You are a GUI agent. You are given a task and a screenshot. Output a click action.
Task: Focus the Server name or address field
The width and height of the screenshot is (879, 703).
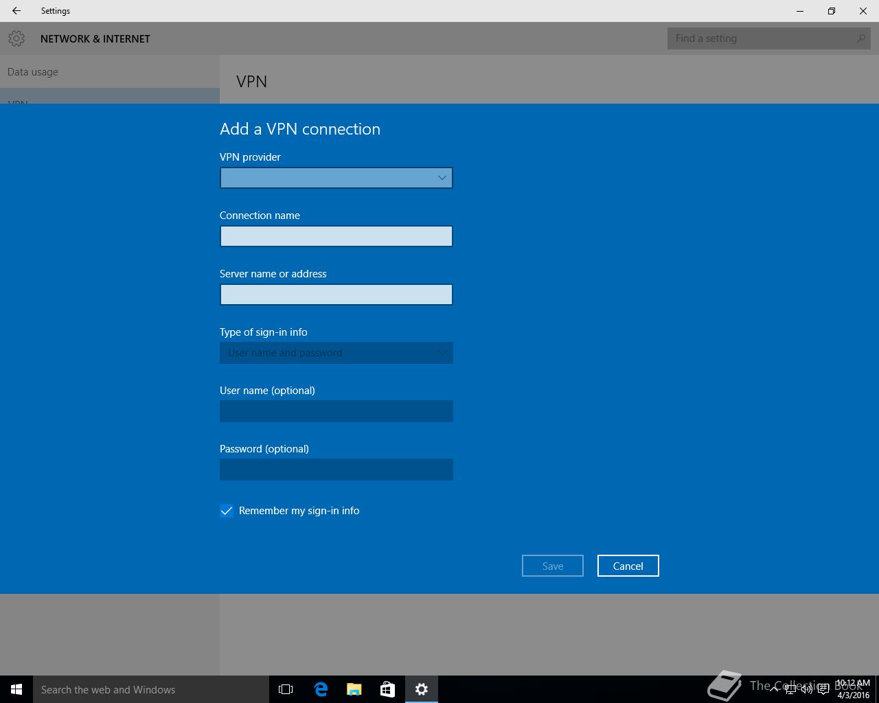(336, 295)
